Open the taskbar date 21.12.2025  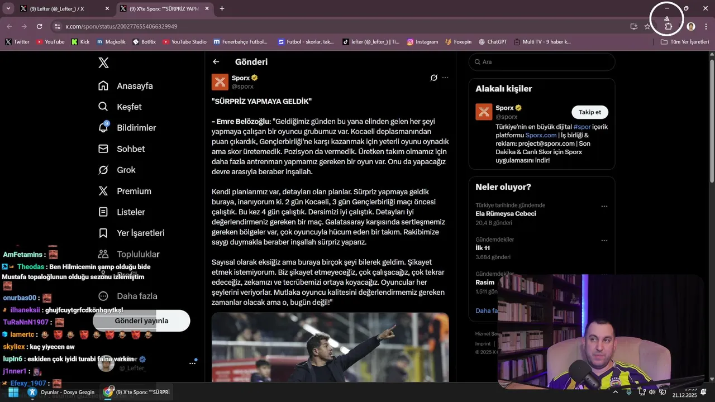point(684,395)
